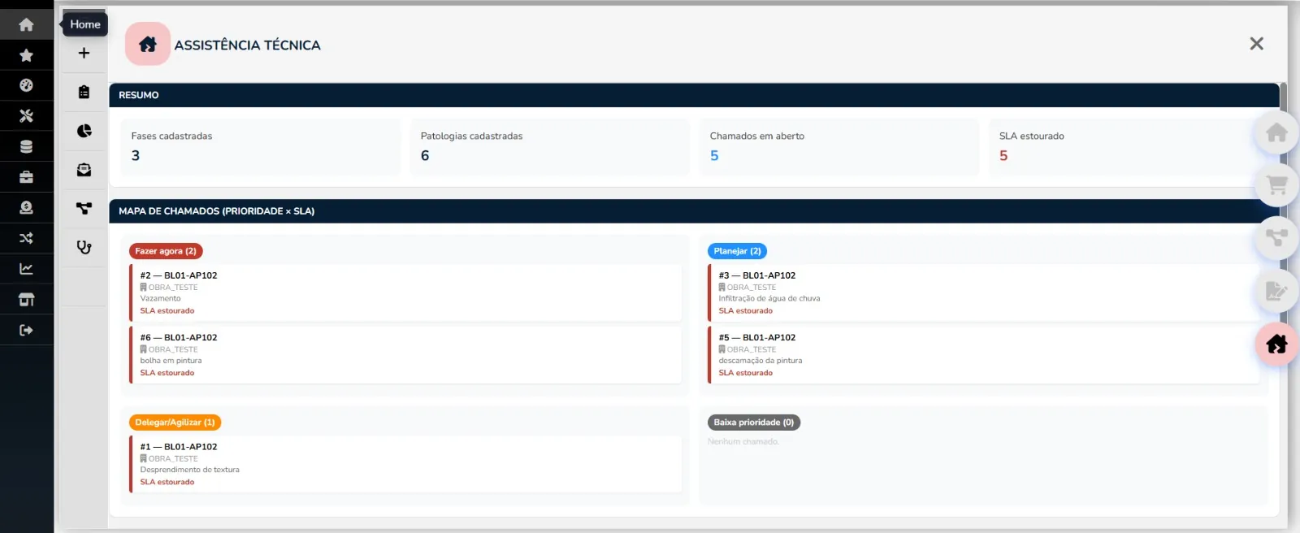Click the floating gray network diagram button
The image size is (1300, 533).
click(1276, 238)
